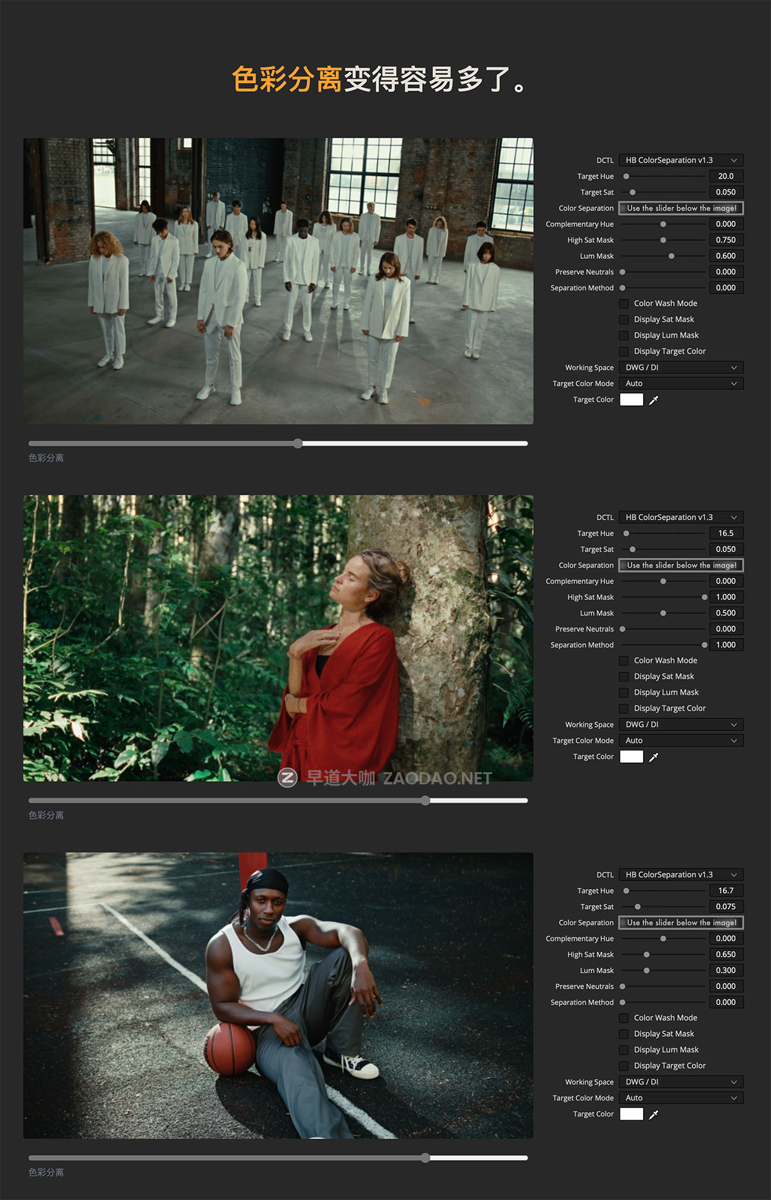Click the Lum Mask slider knob in warehouse panel

tap(671, 256)
